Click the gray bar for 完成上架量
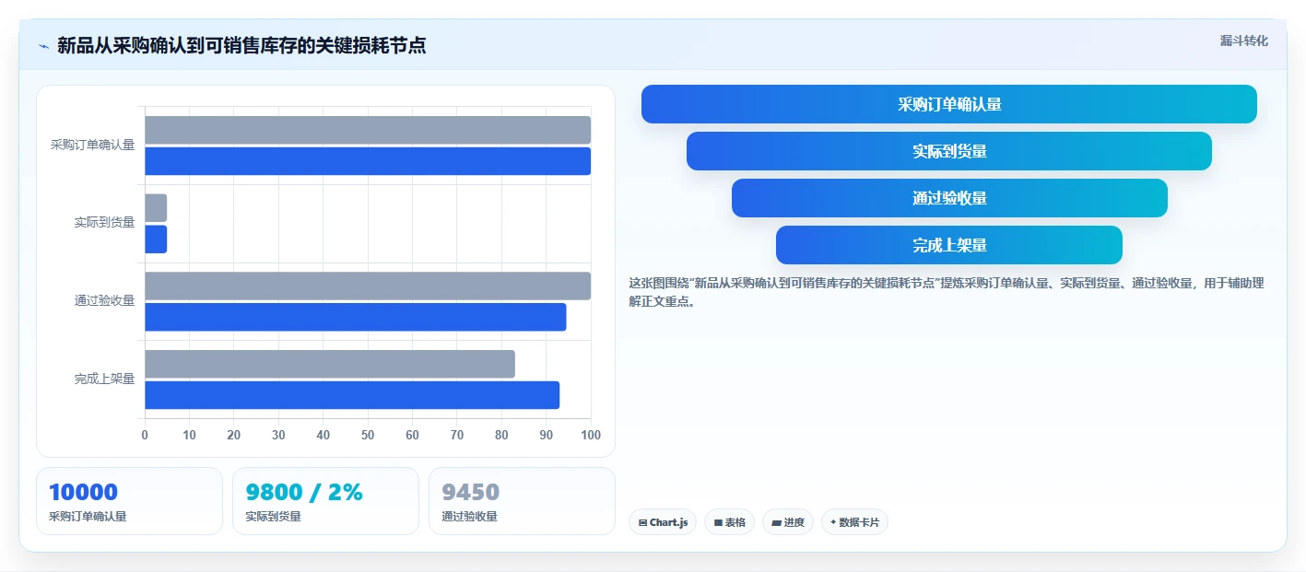 329,364
